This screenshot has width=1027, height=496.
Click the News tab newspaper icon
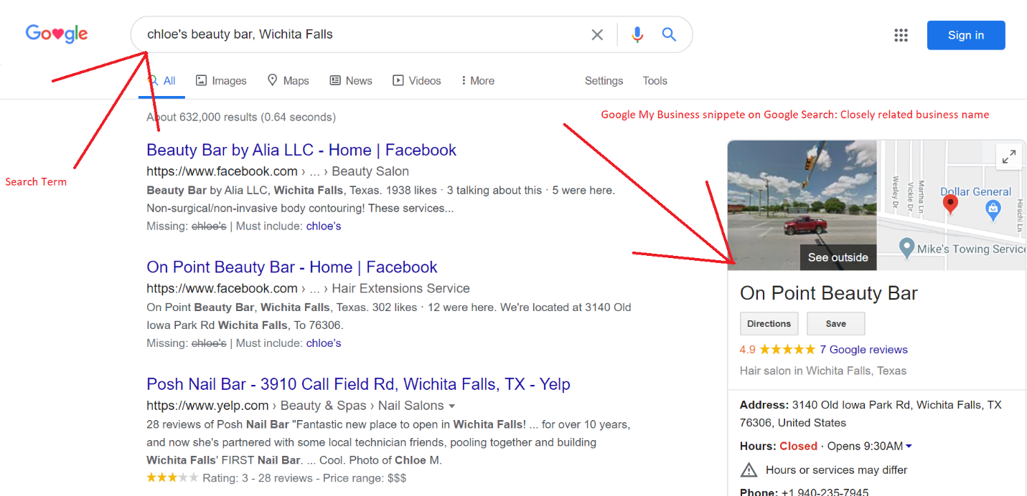pos(335,80)
